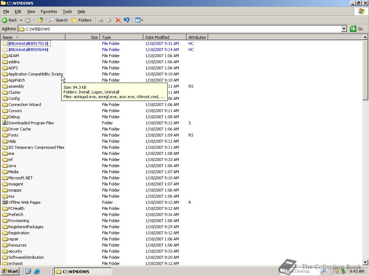Select the java folder icon
This screenshot has width=369, height=276.
point(5,165)
